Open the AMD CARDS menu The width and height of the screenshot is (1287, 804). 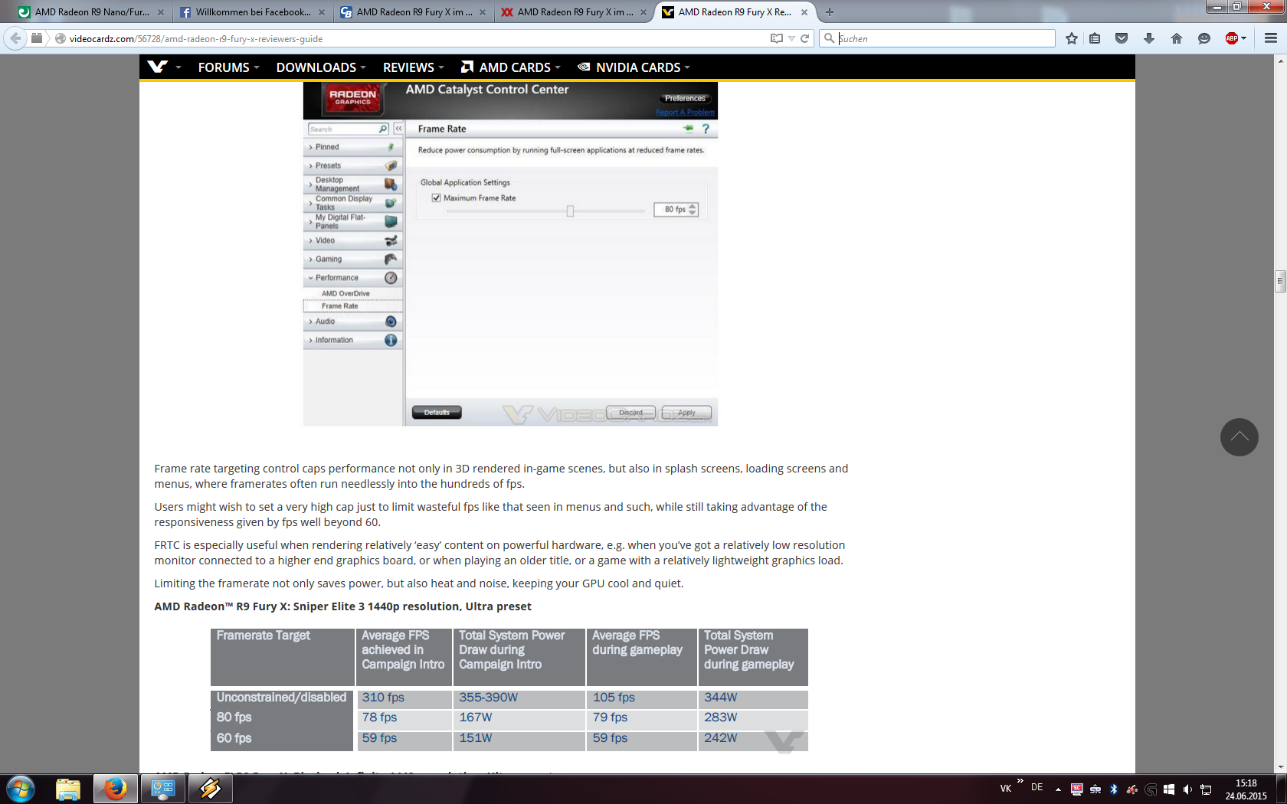point(510,67)
